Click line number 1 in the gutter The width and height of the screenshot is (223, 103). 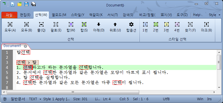[x=7, y=53]
